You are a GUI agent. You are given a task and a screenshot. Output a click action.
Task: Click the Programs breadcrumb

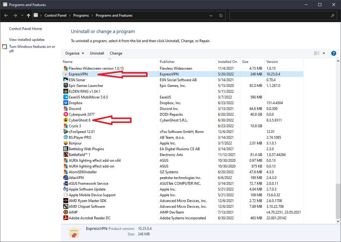tap(81, 15)
